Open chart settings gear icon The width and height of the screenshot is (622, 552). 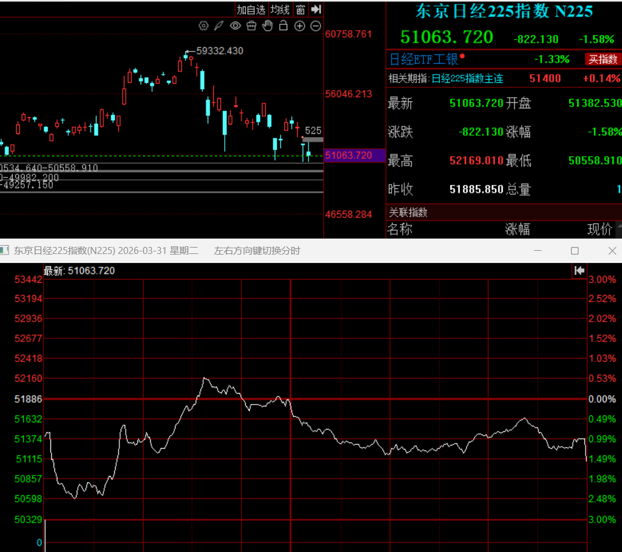coord(204,26)
